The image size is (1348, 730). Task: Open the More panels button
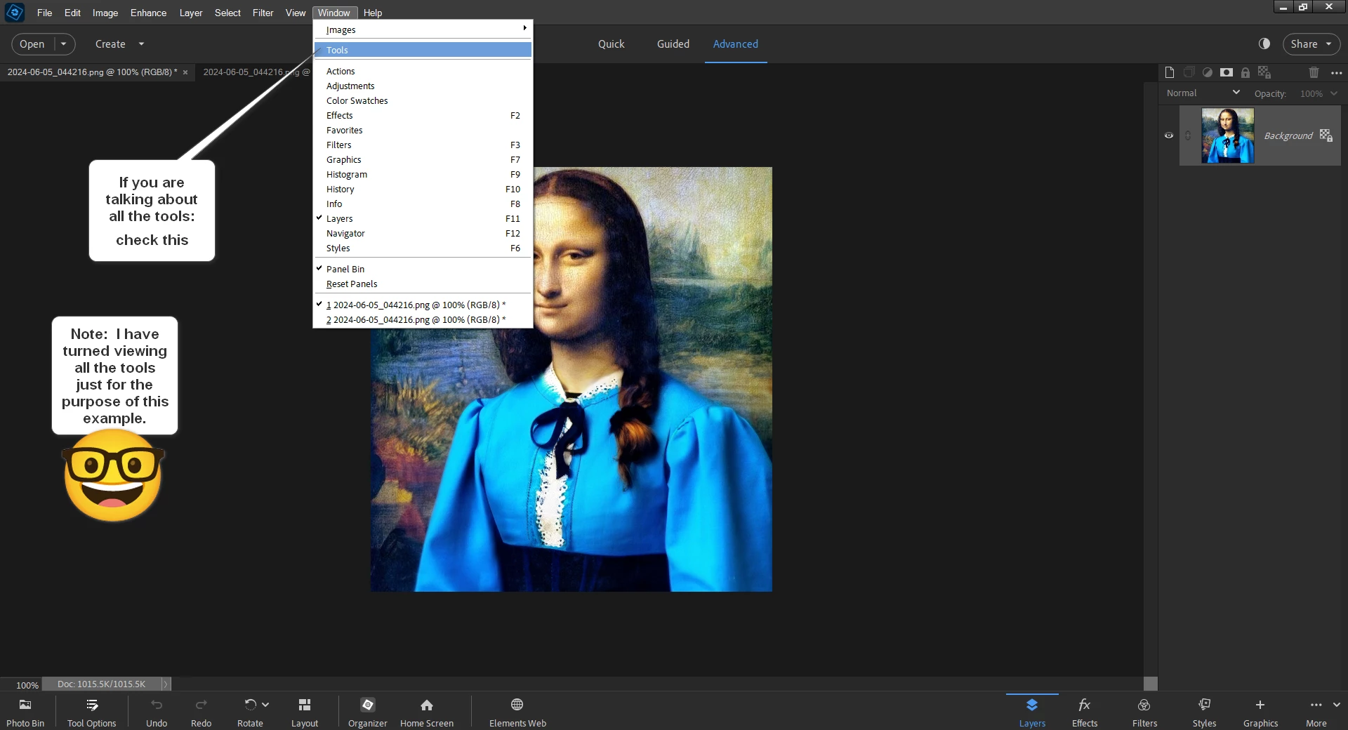coord(1316,712)
